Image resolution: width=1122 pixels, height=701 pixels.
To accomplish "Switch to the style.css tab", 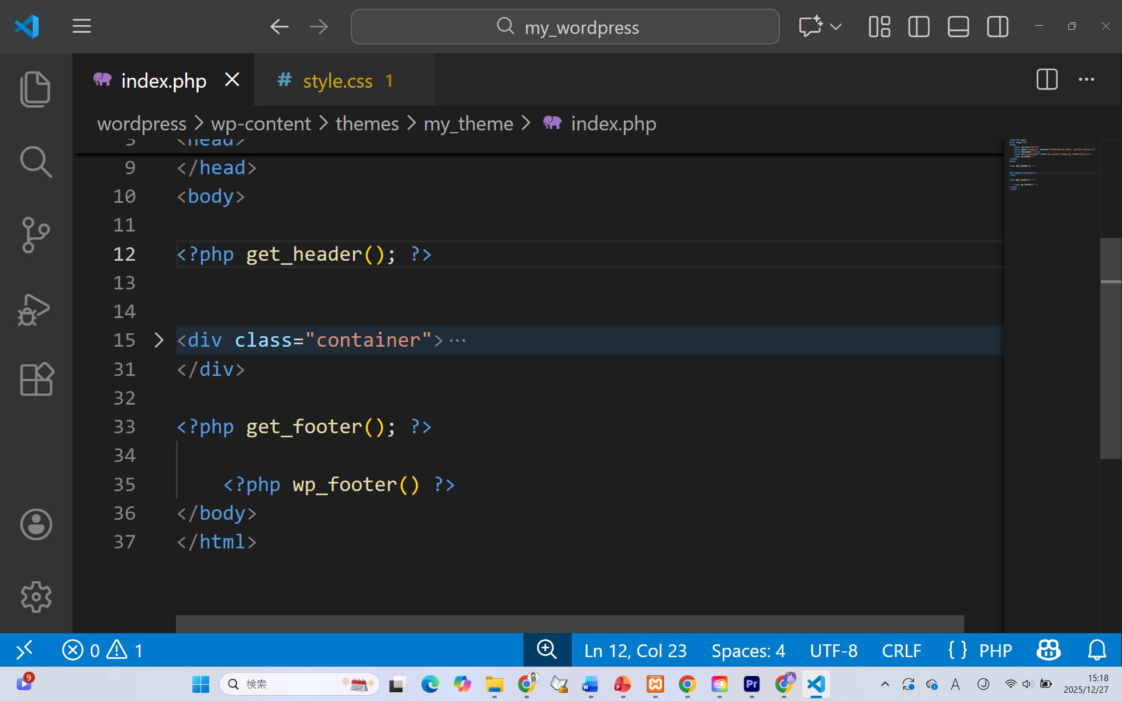I will pyautogui.click(x=337, y=81).
